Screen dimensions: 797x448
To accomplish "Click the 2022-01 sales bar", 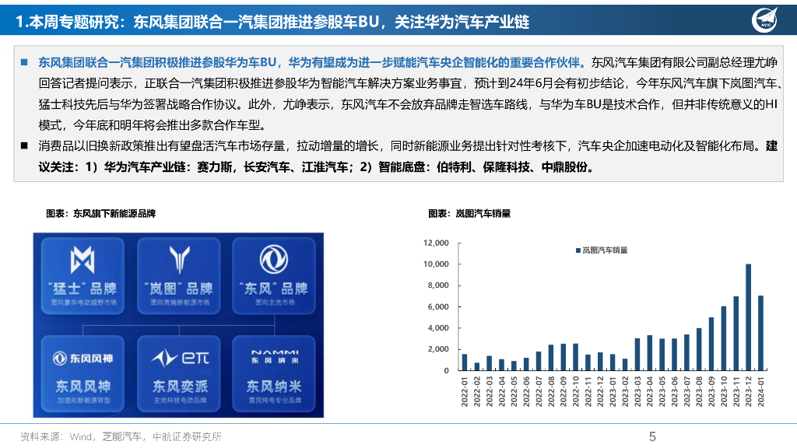I will click(465, 362).
